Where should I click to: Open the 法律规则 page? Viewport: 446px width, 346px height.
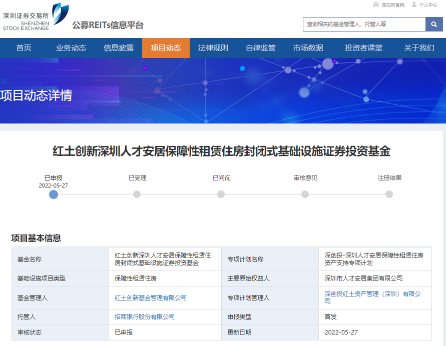pos(212,48)
